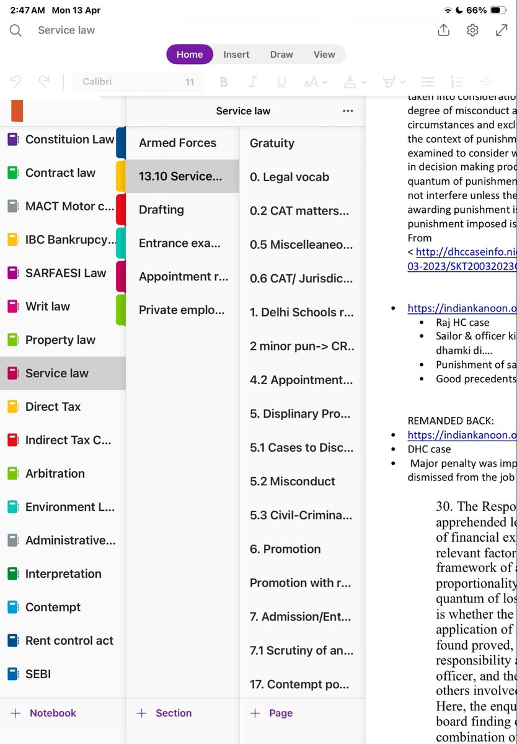Screen dimensions: 517x744
Task: Open the font size 11 field
Action: (x=190, y=82)
